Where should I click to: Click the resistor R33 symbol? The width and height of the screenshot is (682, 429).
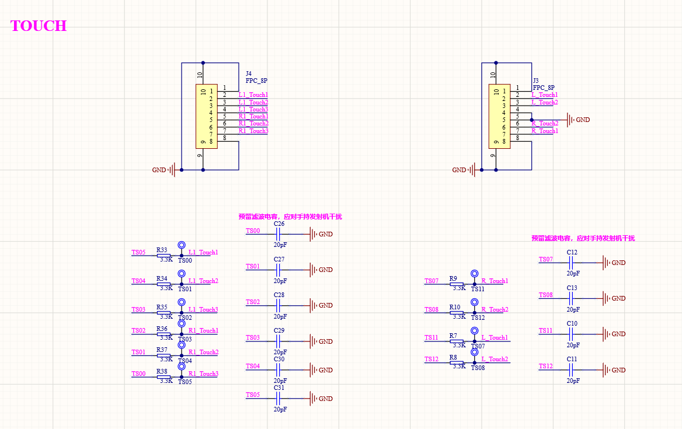(164, 256)
